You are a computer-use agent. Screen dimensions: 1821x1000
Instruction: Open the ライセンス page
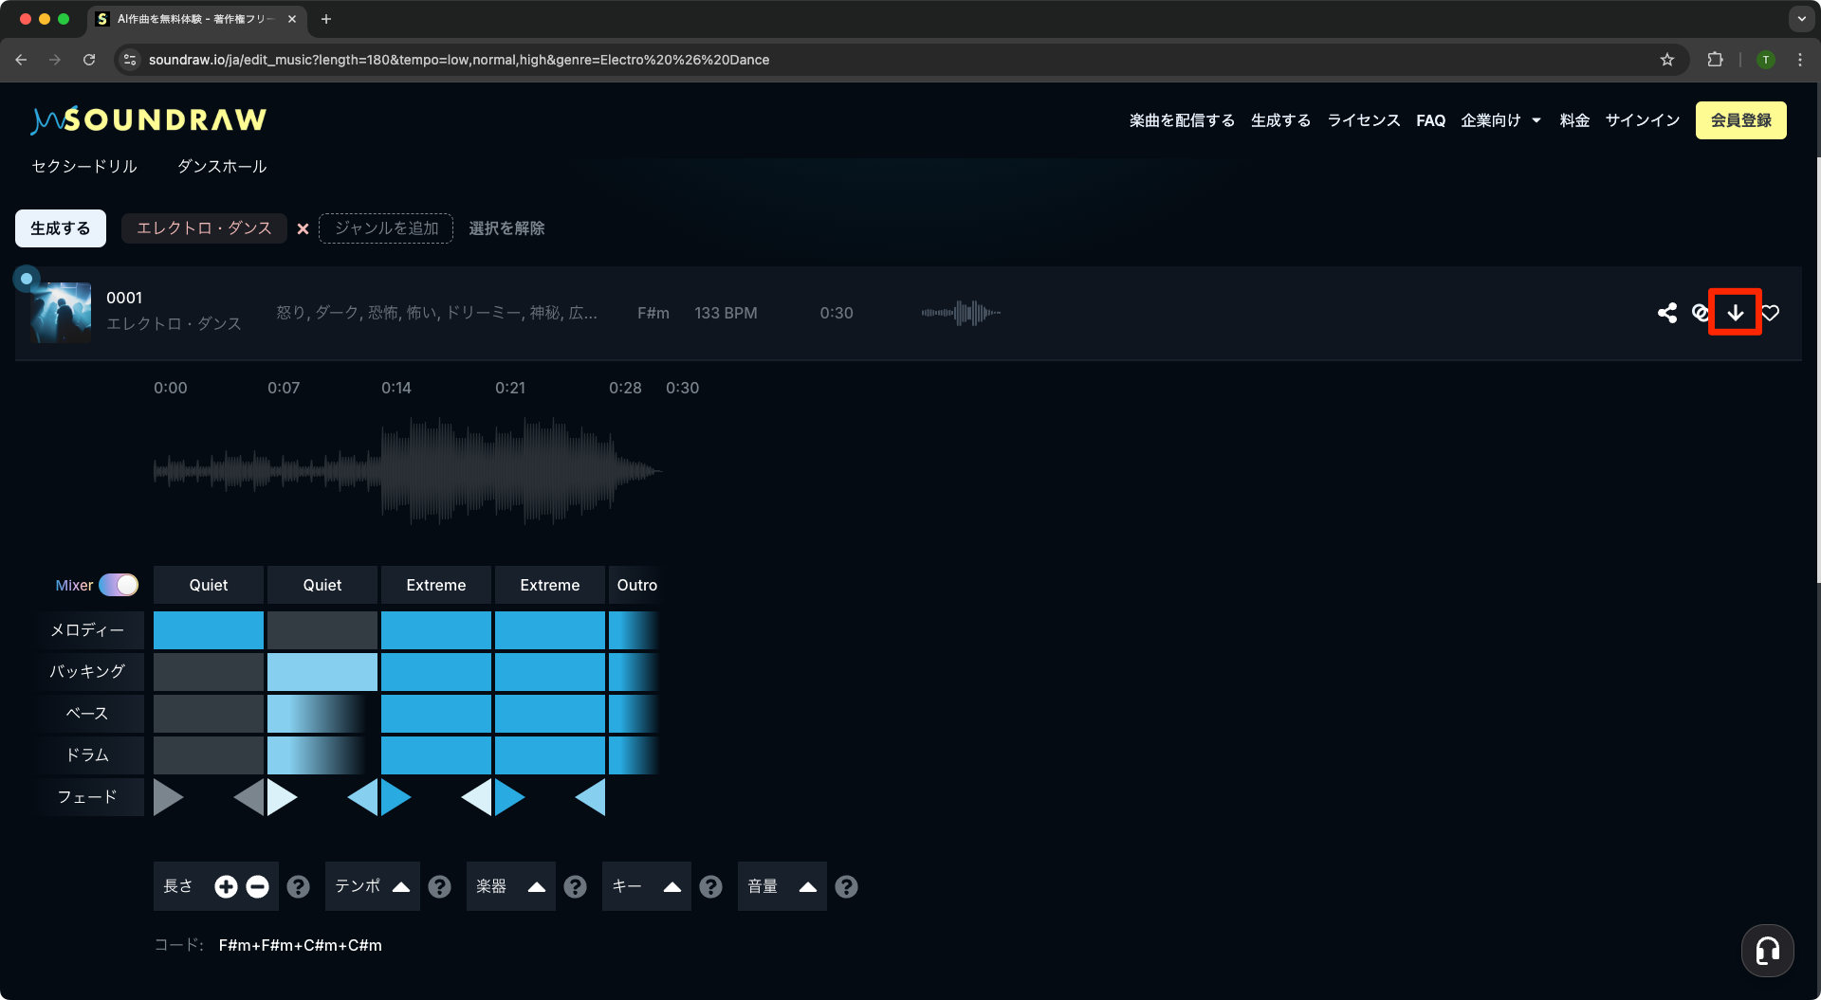1363,120
